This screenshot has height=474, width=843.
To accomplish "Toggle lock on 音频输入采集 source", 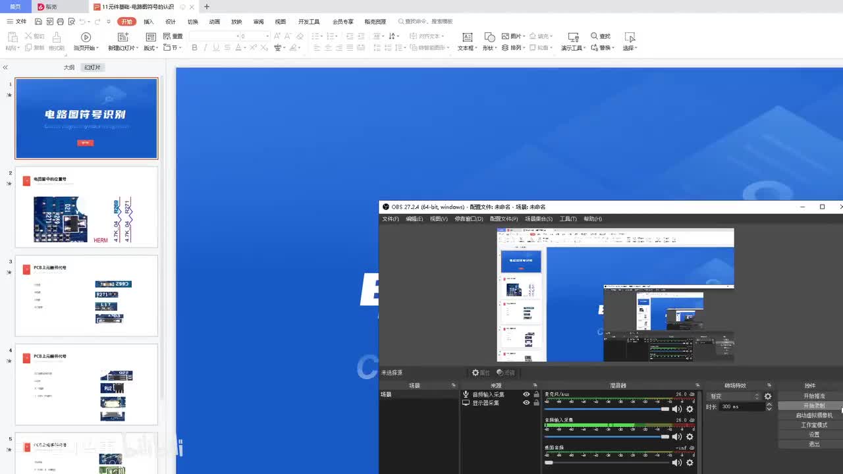I will (536, 394).
